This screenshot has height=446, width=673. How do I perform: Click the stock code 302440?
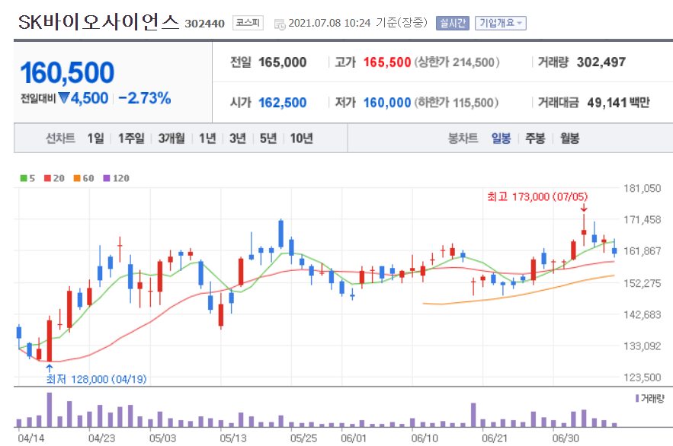pyautogui.click(x=205, y=24)
